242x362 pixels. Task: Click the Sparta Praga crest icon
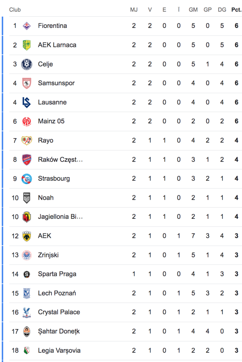26,274
